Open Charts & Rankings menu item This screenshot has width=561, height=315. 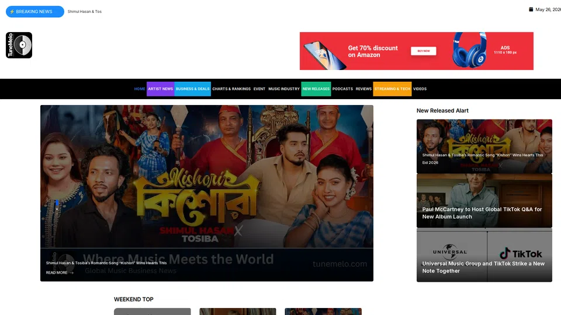point(231,89)
